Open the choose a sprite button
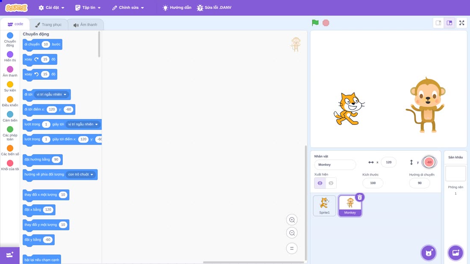This screenshot has width=470, height=264. pyautogui.click(x=429, y=252)
